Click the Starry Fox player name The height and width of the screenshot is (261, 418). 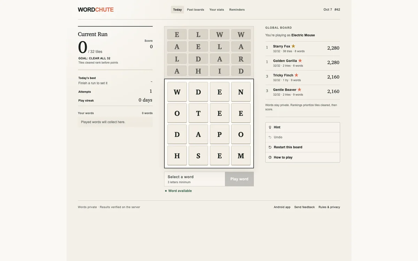click(x=281, y=46)
